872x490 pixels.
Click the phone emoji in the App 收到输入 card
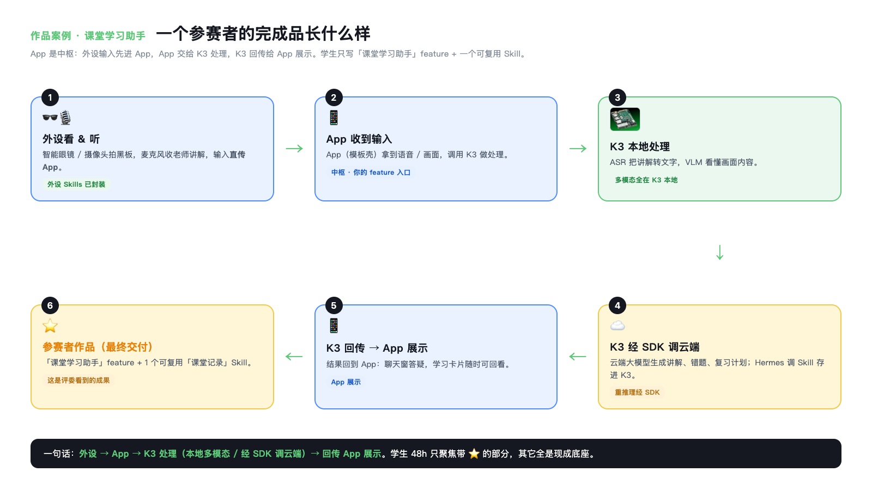[x=334, y=118]
